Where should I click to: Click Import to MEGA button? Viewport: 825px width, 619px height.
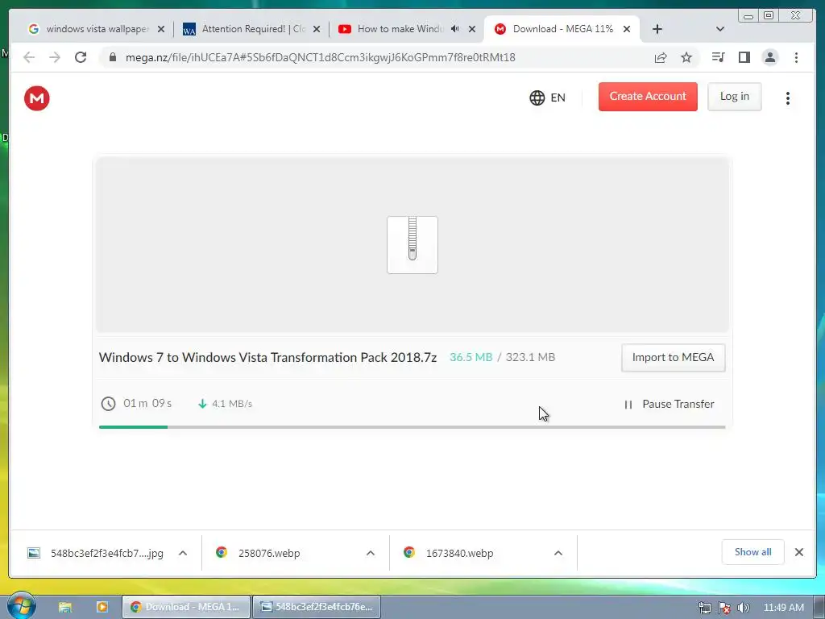[673, 357]
